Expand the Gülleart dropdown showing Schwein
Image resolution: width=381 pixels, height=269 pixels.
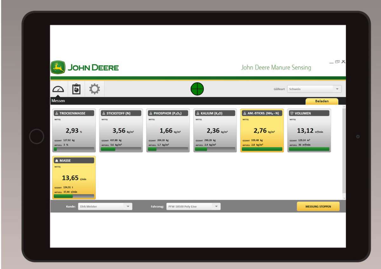click(x=314, y=89)
